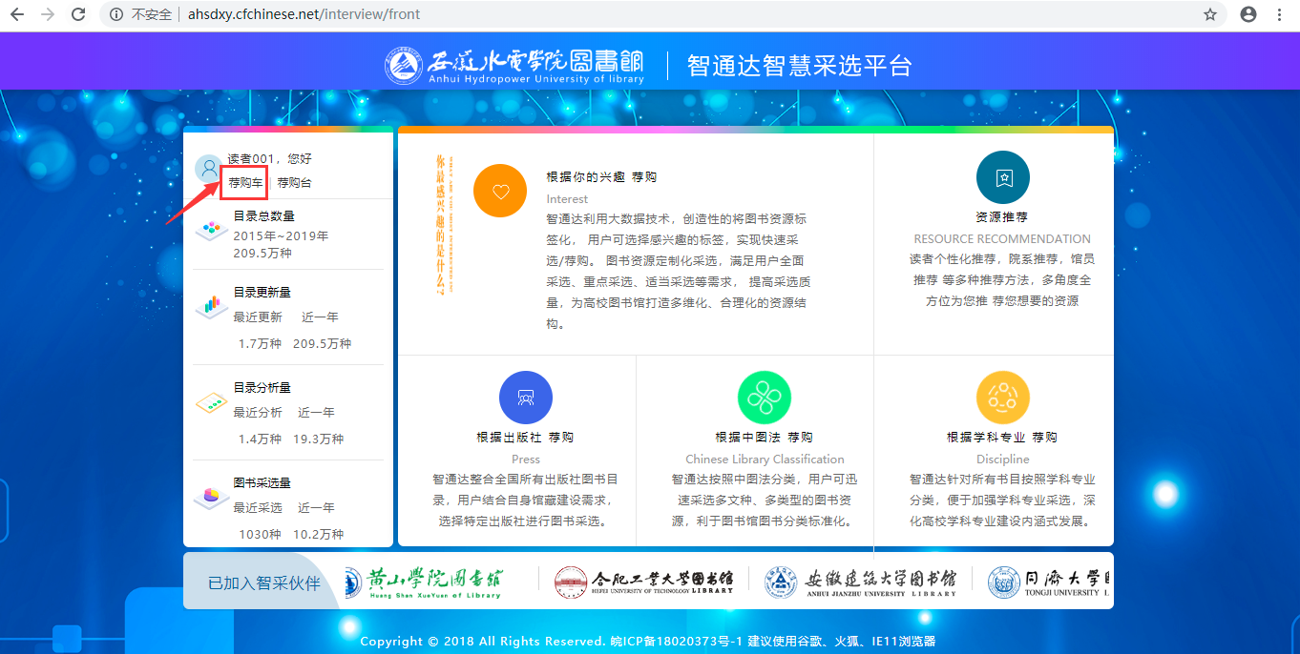Click the 目录总数量 statistics icon
This screenshot has height=654, width=1300.
[210, 230]
